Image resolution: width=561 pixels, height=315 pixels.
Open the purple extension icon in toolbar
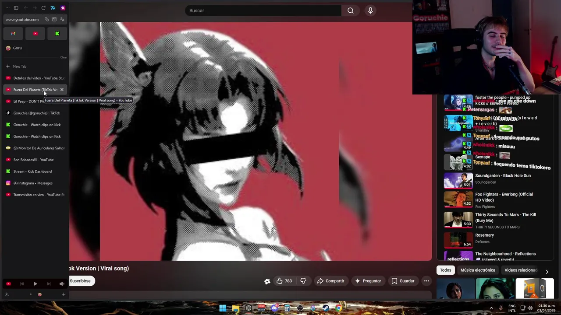(x=63, y=8)
